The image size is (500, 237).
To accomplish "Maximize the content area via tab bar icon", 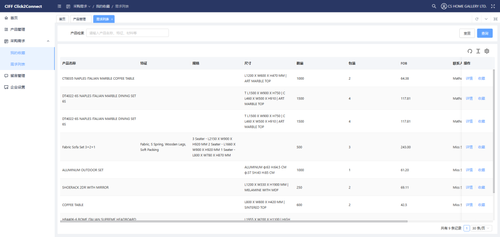I will pos(495,19).
